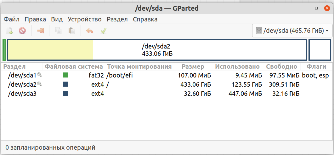Open the Вид menu

tap(57, 19)
